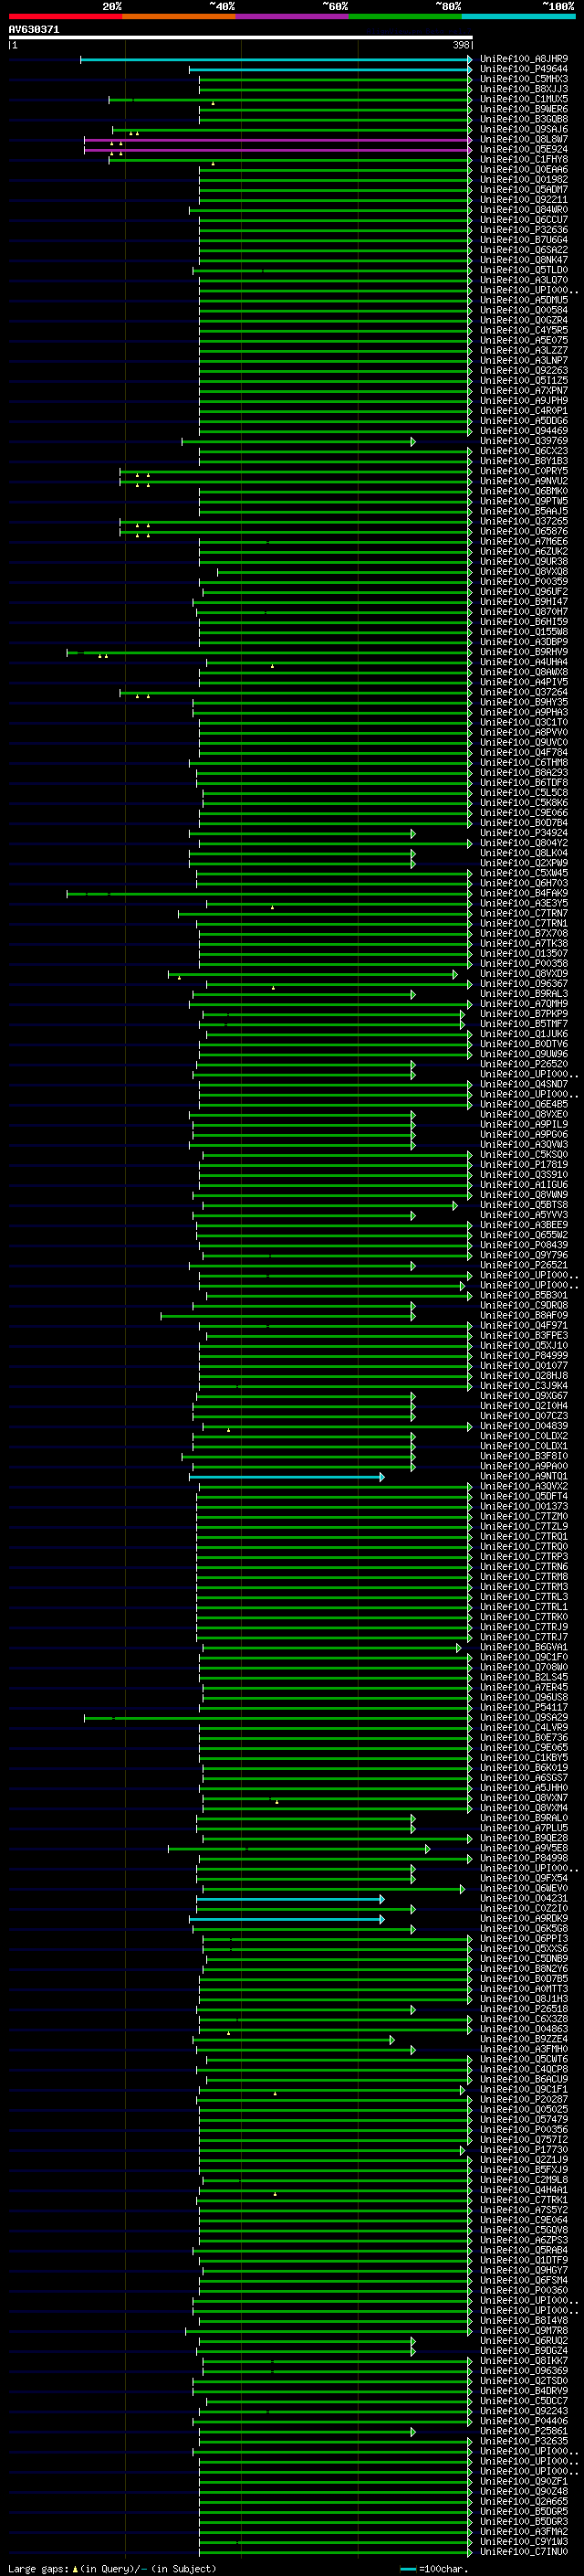Open hit UniRef100_Q6SA22
The image size is (584, 2576).
pos(523,250)
